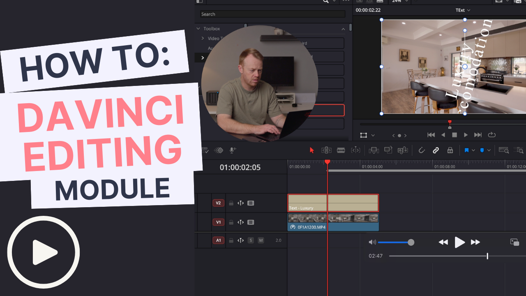Viewport: 526px width, 296px height.
Task: Lock the V2 video track
Action: [231, 203]
